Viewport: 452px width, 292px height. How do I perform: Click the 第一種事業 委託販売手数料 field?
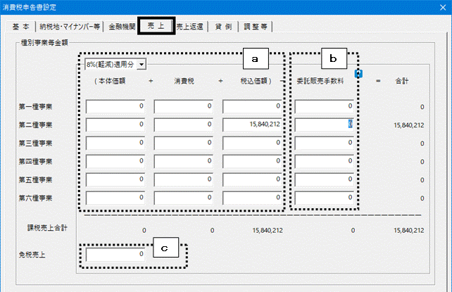tap(324, 106)
